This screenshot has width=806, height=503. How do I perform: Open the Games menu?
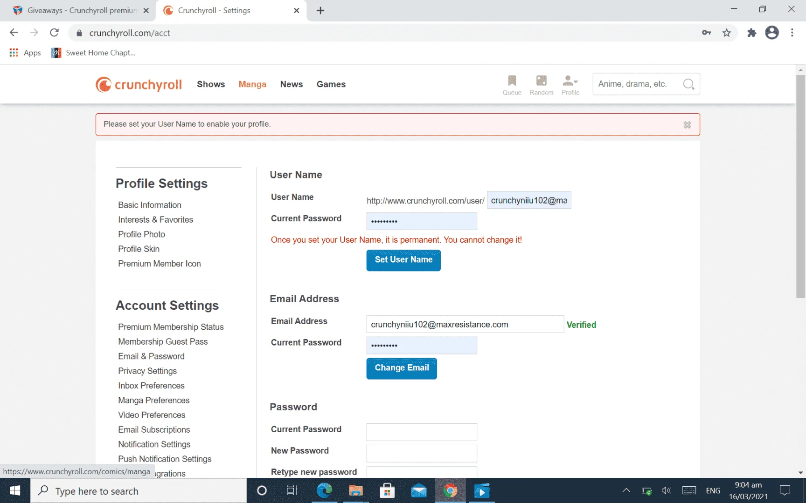point(331,84)
